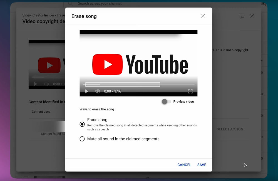Image resolution: width=278 pixels, height=181 pixels.
Task: Select the Erase song radio option
Action: [82, 124]
